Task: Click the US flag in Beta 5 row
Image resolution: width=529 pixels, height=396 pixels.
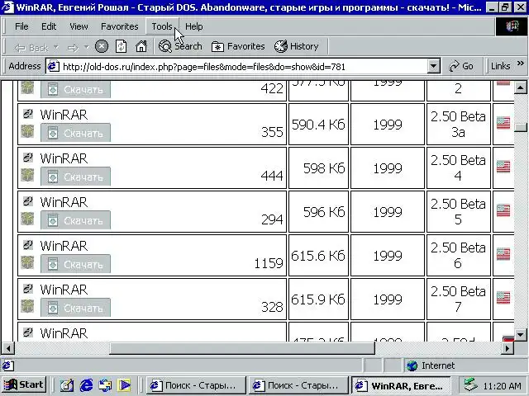Action: click(503, 210)
